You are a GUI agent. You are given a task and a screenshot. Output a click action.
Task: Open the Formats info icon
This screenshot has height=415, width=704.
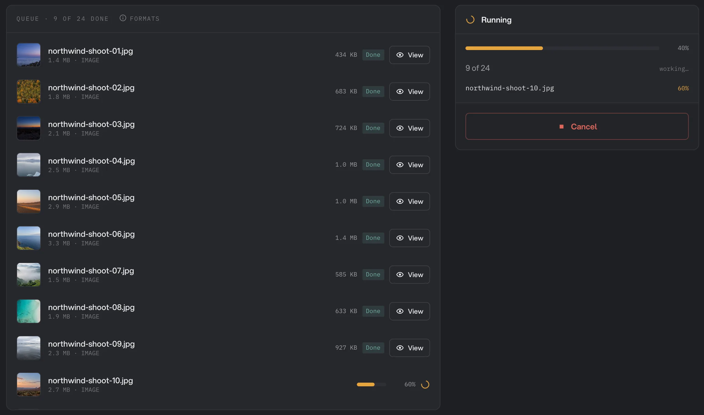tap(123, 18)
